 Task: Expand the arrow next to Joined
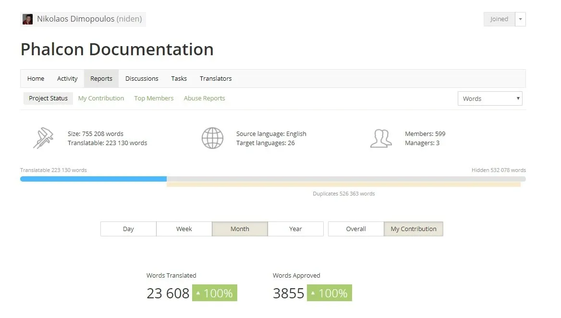pos(520,19)
